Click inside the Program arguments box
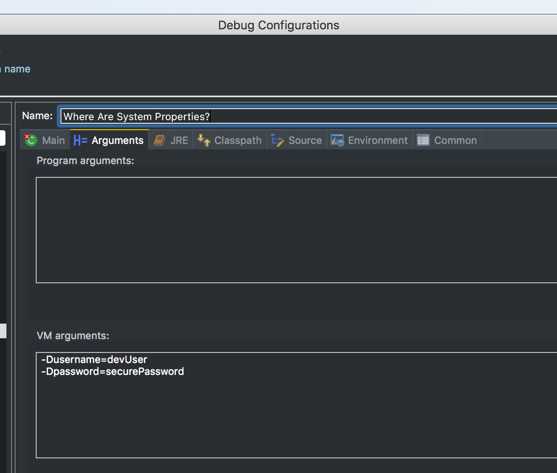This screenshot has height=473, width=557. [293, 229]
